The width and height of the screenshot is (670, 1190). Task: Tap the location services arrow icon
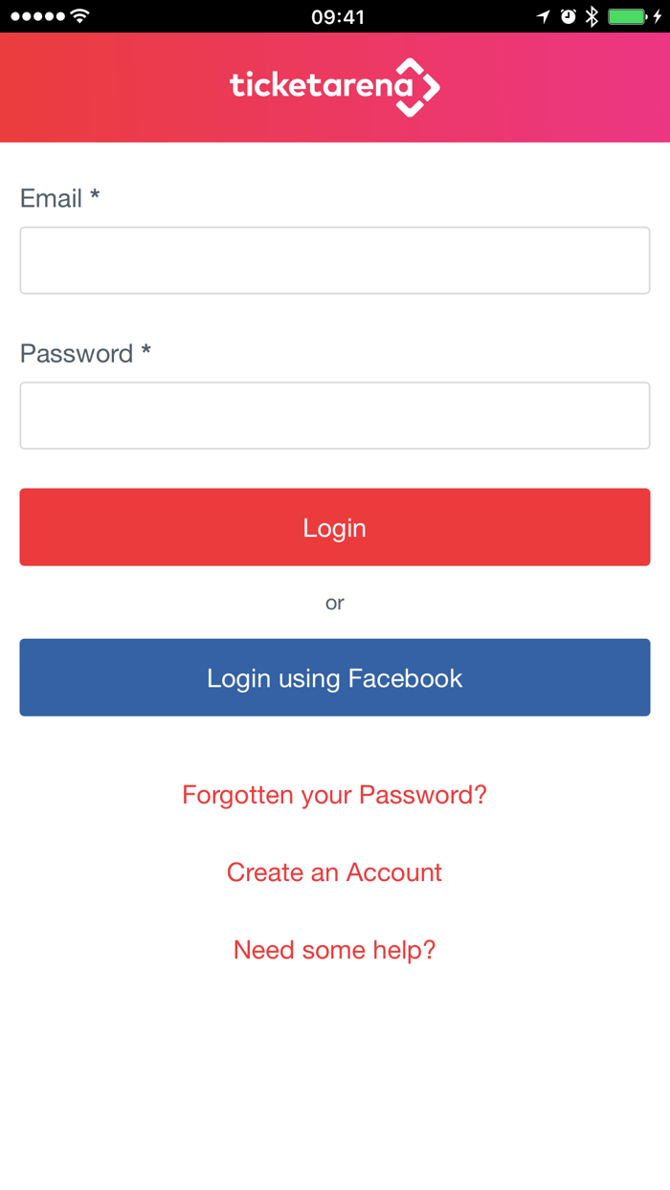pos(544,16)
